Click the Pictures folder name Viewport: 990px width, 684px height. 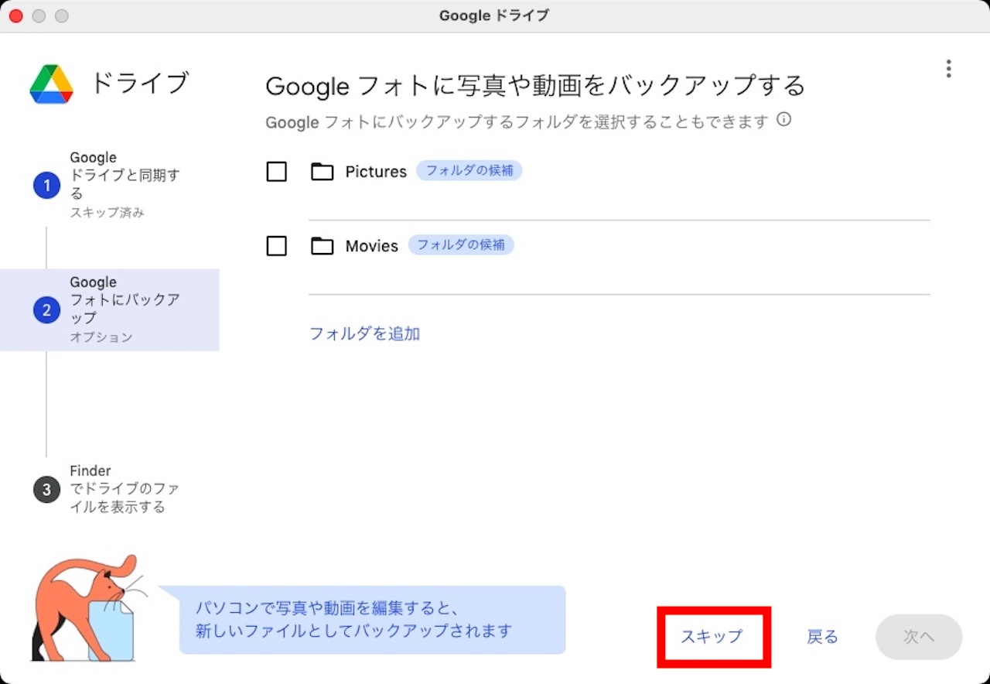[376, 172]
